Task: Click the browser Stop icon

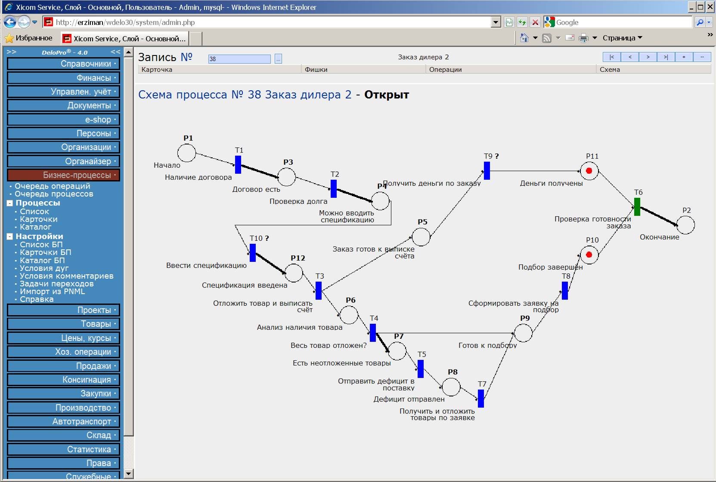Action: pyautogui.click(x=535, y=22)
